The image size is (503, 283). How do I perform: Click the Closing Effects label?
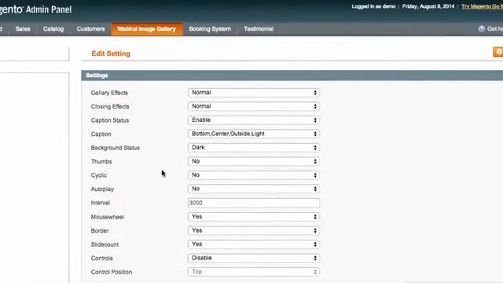click(x=110, y=107)
